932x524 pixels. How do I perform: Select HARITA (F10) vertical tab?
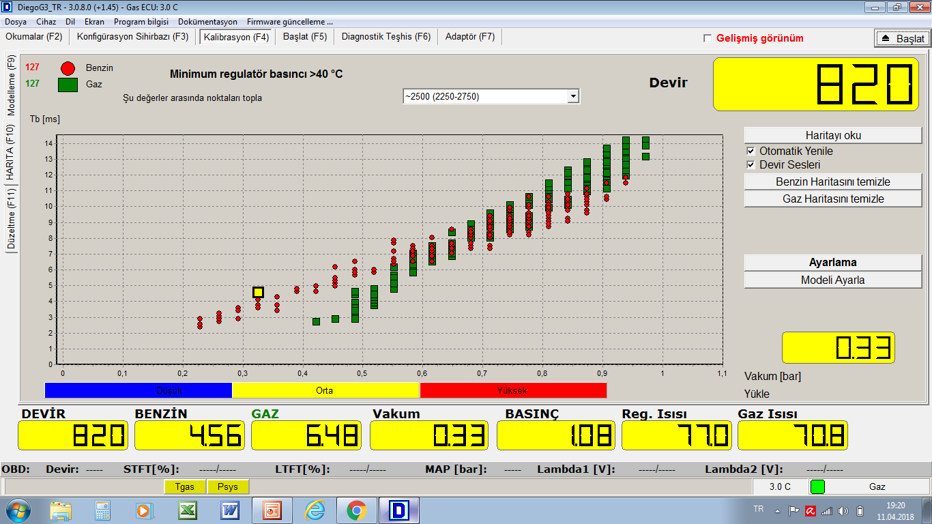[x=11, y=153]
